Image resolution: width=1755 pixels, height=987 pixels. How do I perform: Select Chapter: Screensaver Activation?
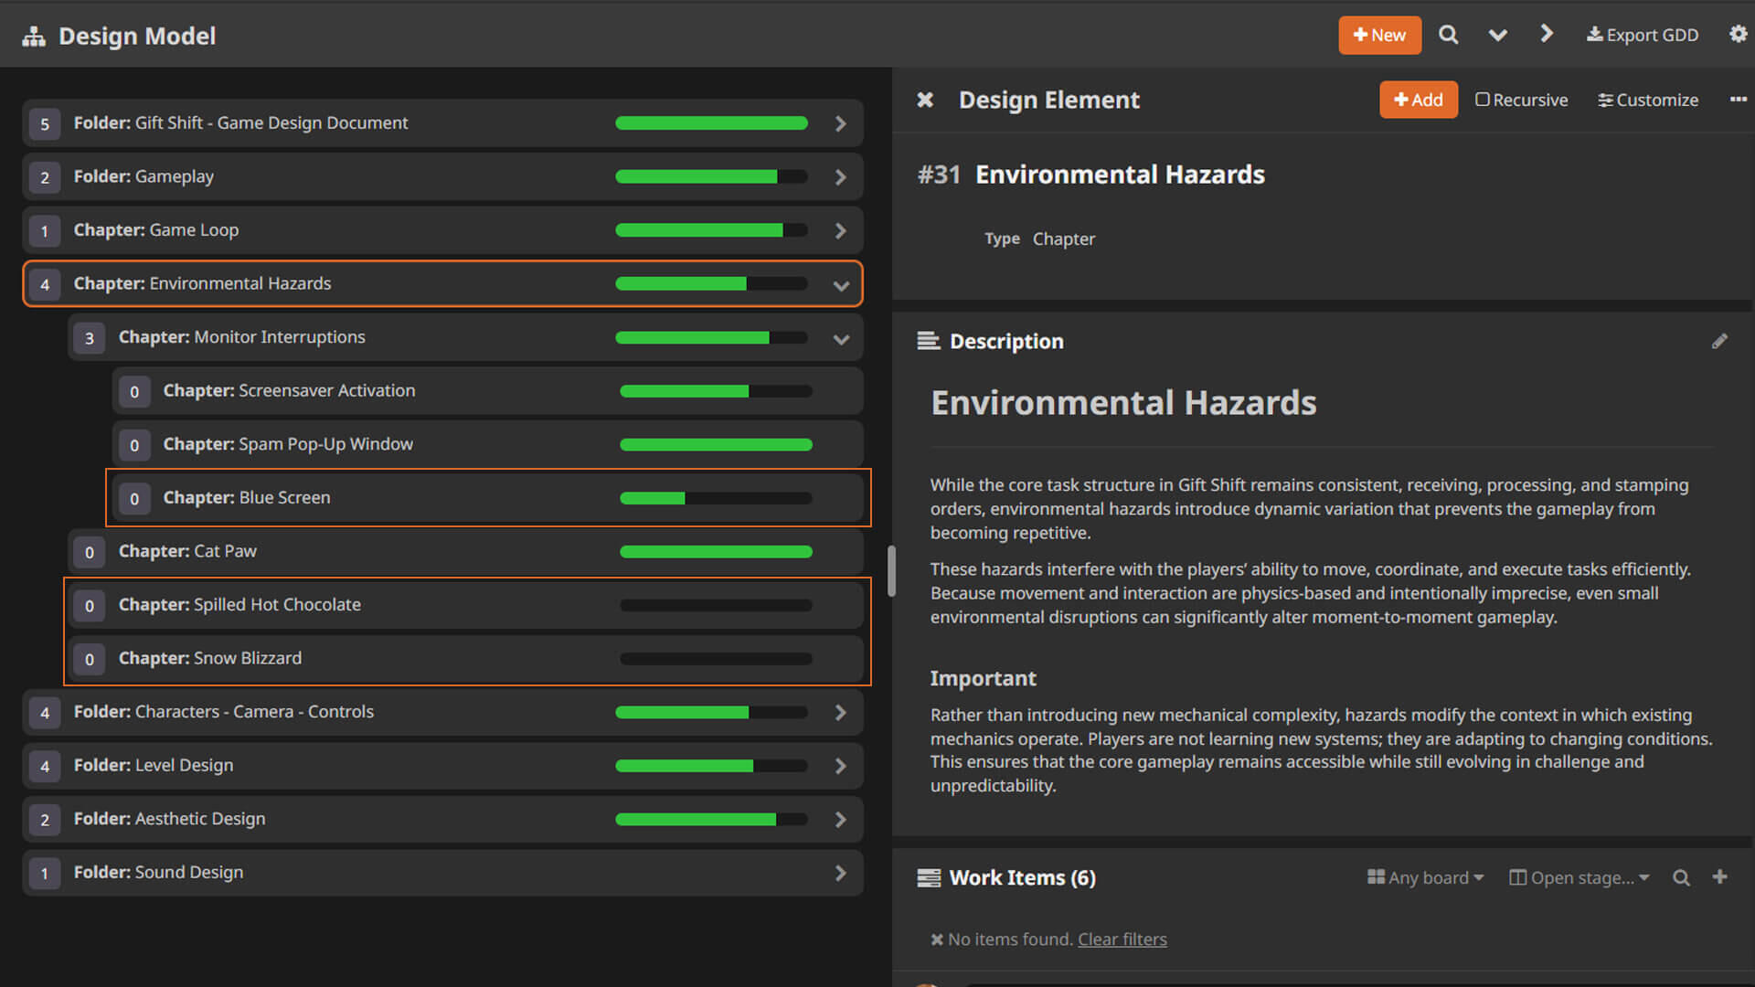coord(488,390)
